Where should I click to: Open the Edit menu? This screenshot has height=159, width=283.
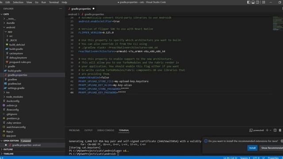[x=8, y=2]
